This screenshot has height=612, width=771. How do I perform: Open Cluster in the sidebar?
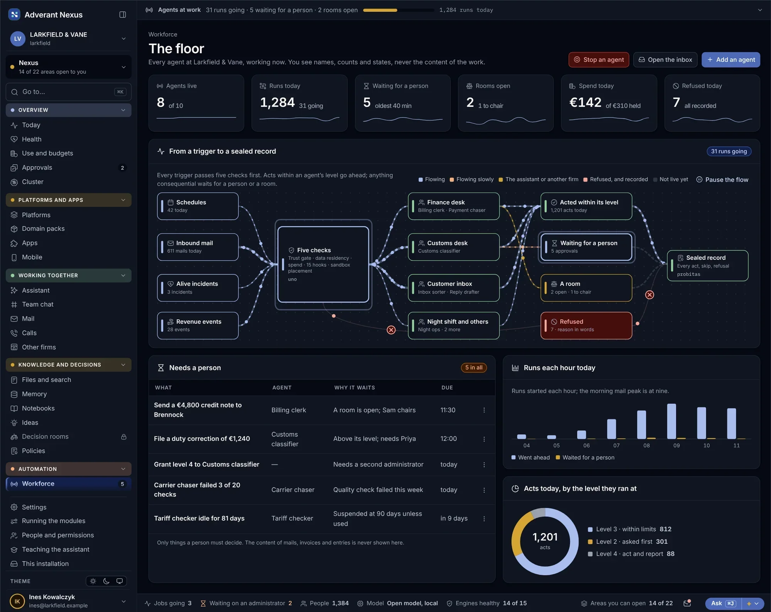69,182
